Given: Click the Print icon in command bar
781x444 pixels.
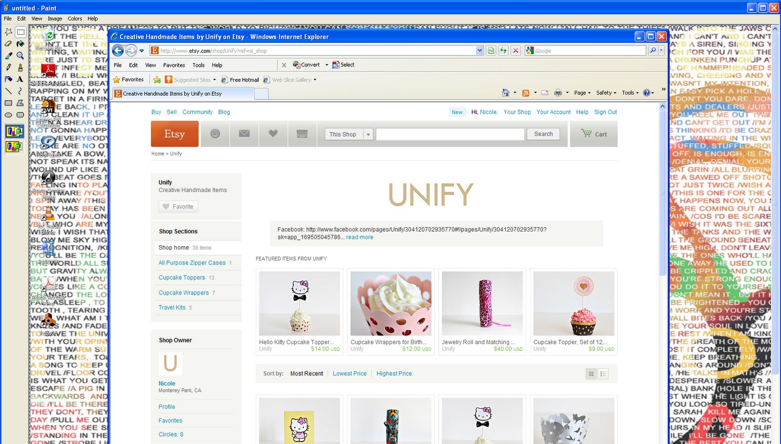Looking at the screenshot, I should point(558,93).
